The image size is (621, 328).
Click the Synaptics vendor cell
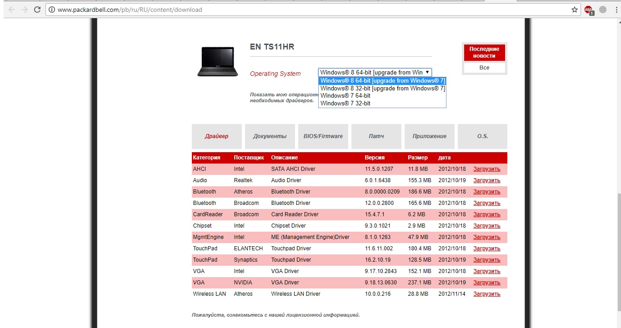click(x=245, y=260)
